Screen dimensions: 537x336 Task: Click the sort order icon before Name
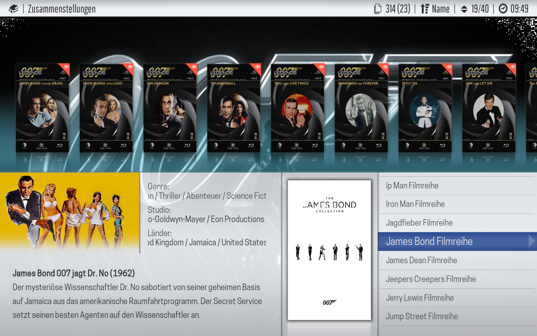pos(425,8)
